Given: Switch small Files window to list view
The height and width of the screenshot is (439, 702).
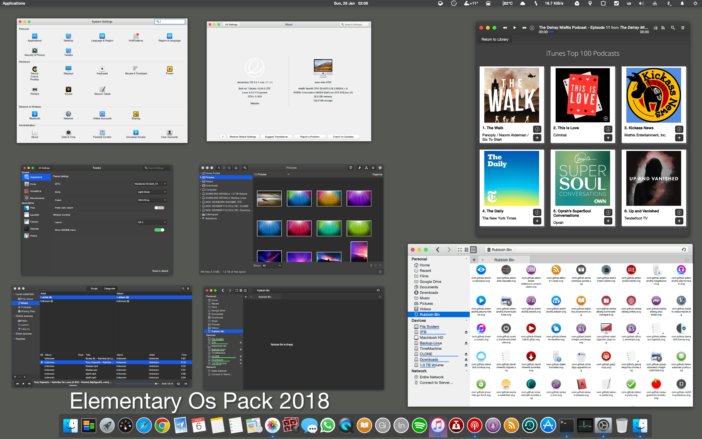Looking at the screenshot, I should [x=241, y=290].
